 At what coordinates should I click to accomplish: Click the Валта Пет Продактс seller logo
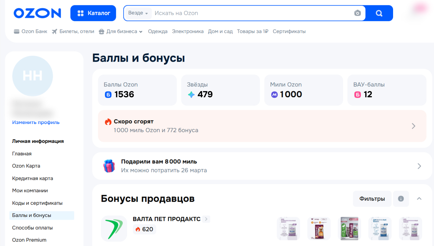pyautogui.click(x=114, y=229)
